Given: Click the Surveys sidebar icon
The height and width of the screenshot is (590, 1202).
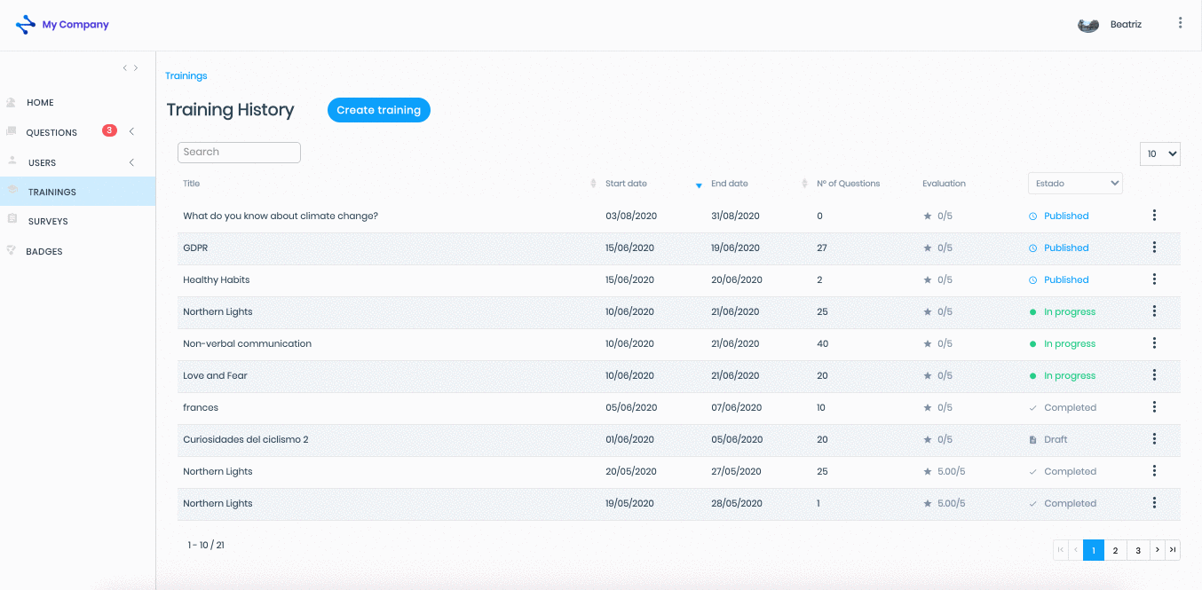Looking at the screenshot, I should click(12, 219).
